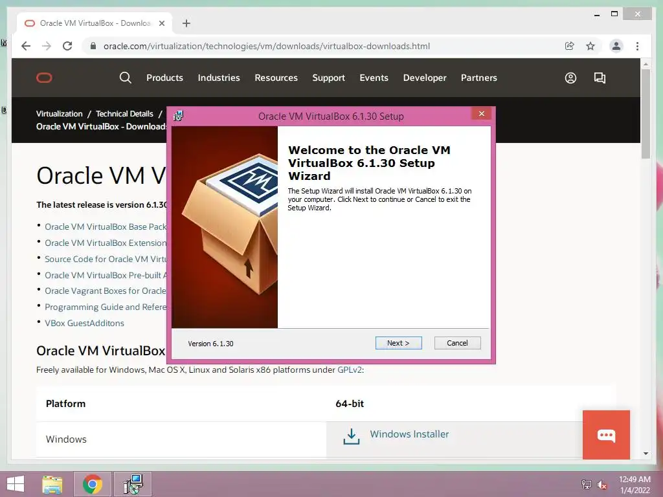Viewport: 663px width, 497px height.
Task: Open the Developer menu
Action: click(425, 78)
